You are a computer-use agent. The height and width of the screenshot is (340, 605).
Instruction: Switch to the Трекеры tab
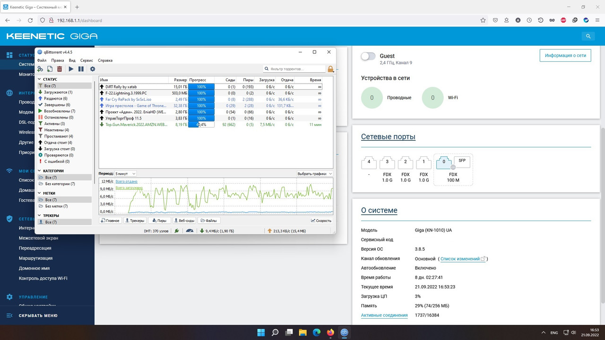click(135, 221)
